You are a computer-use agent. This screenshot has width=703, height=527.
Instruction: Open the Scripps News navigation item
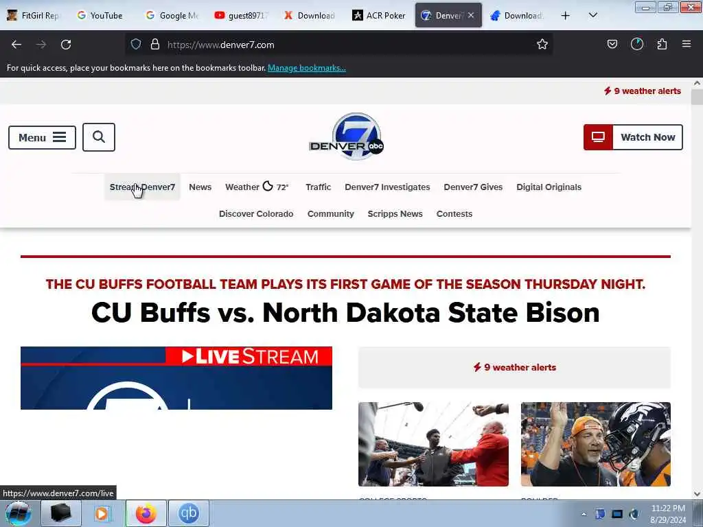click(395, 214)
